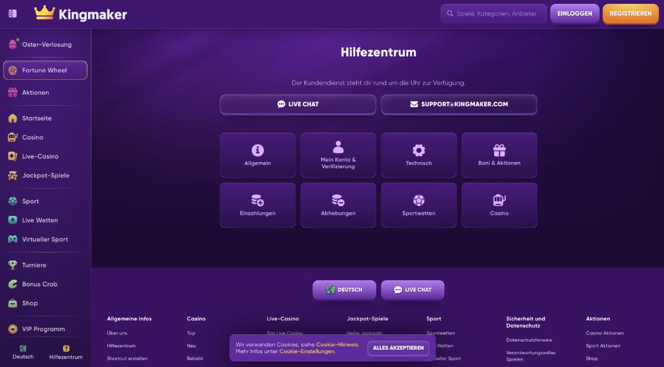Focus the Spiele, Kategorien, Anbieter search field
This screenshot has height=367, width=664.
point(494,14)
